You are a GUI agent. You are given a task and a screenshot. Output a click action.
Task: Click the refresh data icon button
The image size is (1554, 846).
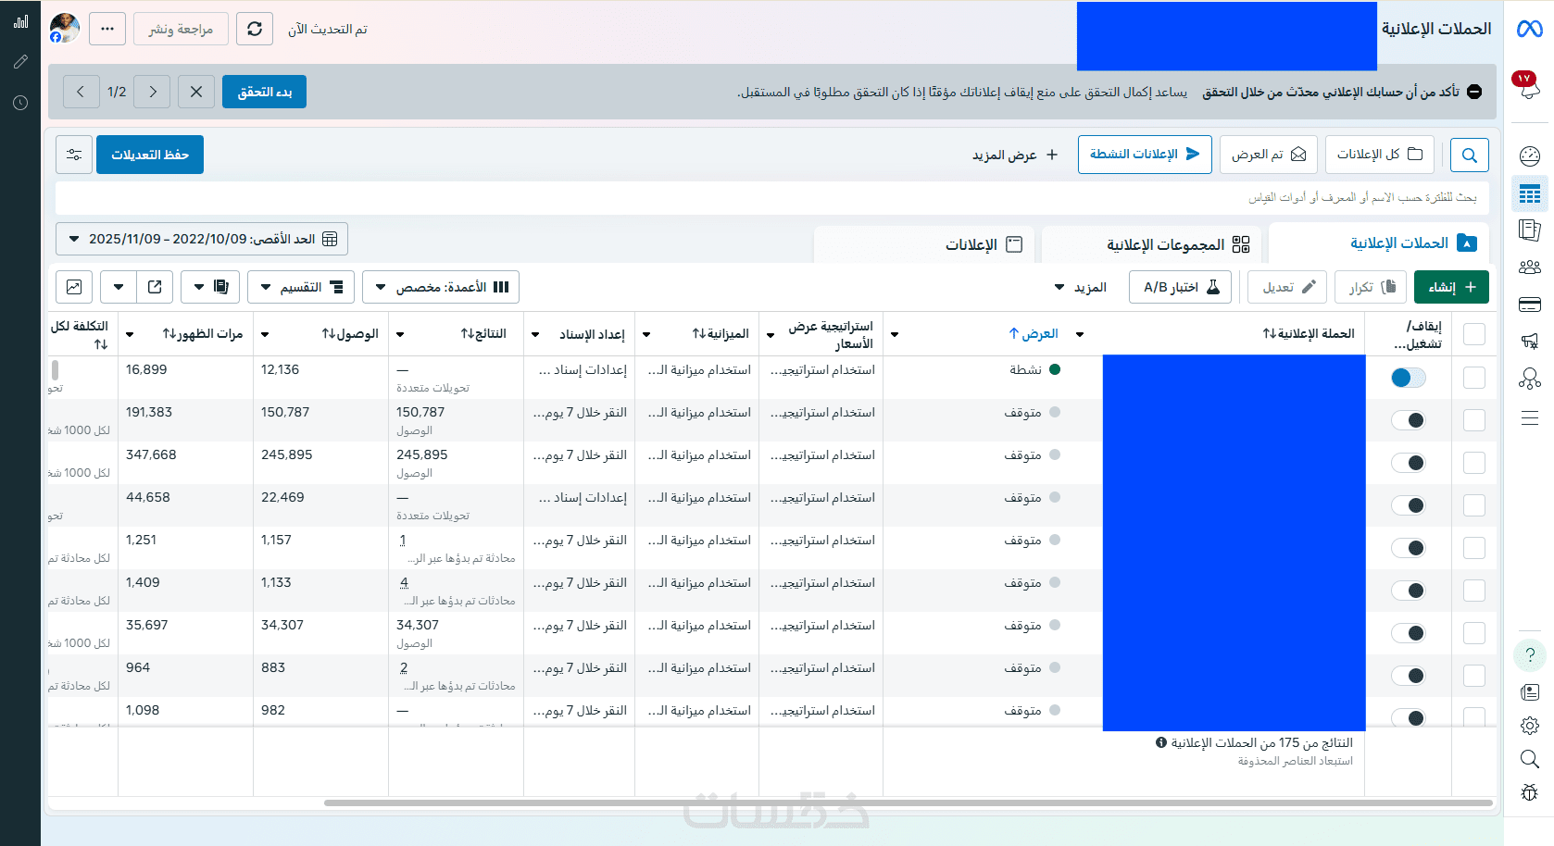click(x=255, y=29)
